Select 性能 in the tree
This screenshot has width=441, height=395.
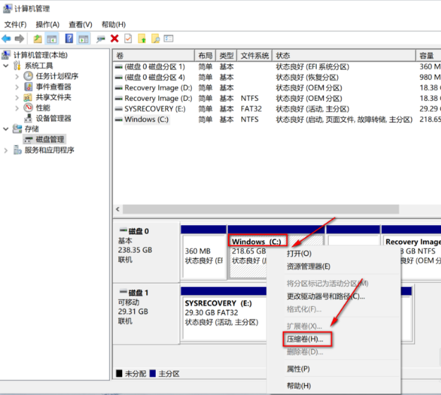(x=43, y=108)
